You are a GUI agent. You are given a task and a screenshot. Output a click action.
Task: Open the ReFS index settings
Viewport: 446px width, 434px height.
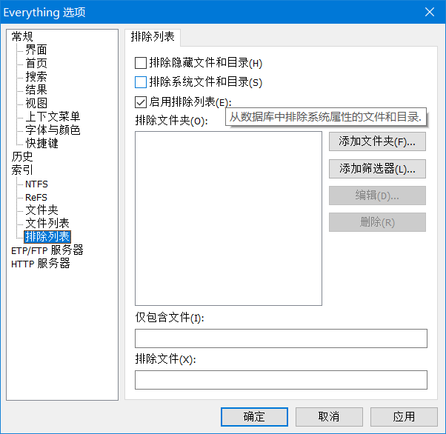pos(36,198)
